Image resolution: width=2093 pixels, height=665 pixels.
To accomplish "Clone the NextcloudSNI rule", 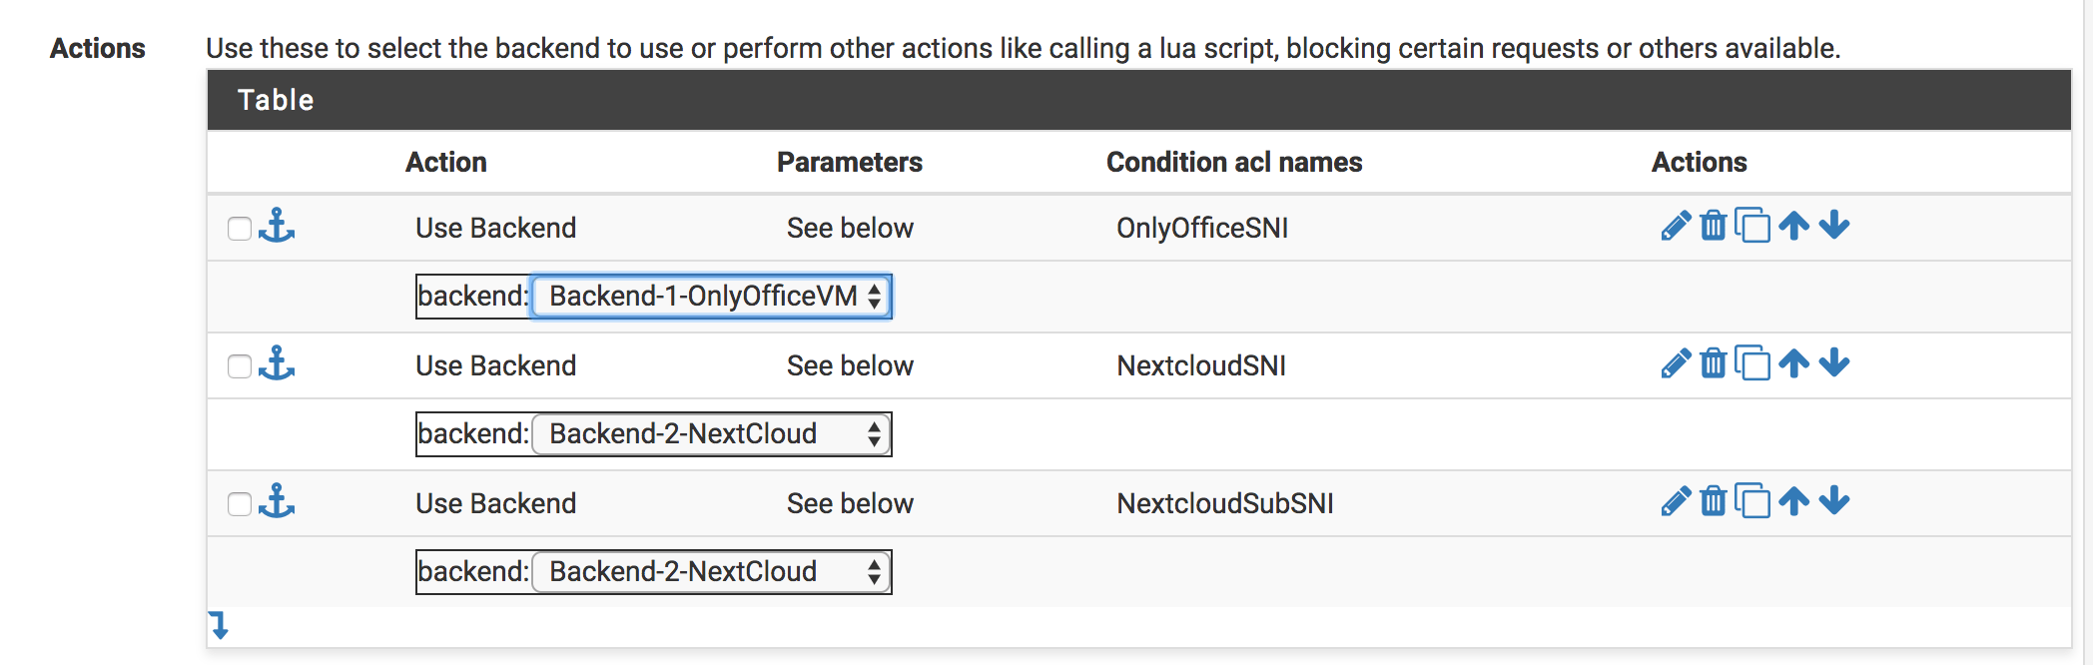I will [1754, 364].
